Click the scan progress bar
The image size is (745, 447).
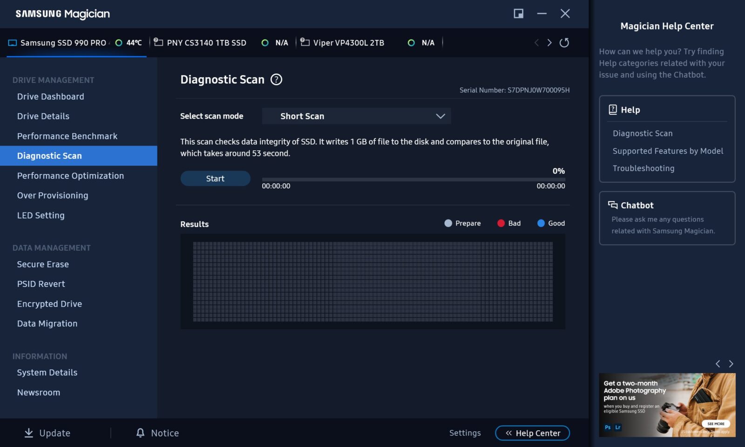pyautogui.click(x=413, y=179)
